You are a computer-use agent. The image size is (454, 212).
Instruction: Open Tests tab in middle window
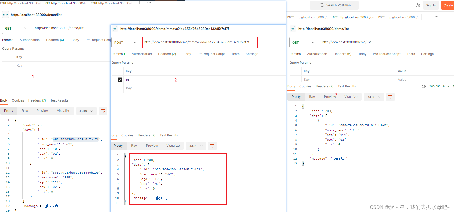235,54
